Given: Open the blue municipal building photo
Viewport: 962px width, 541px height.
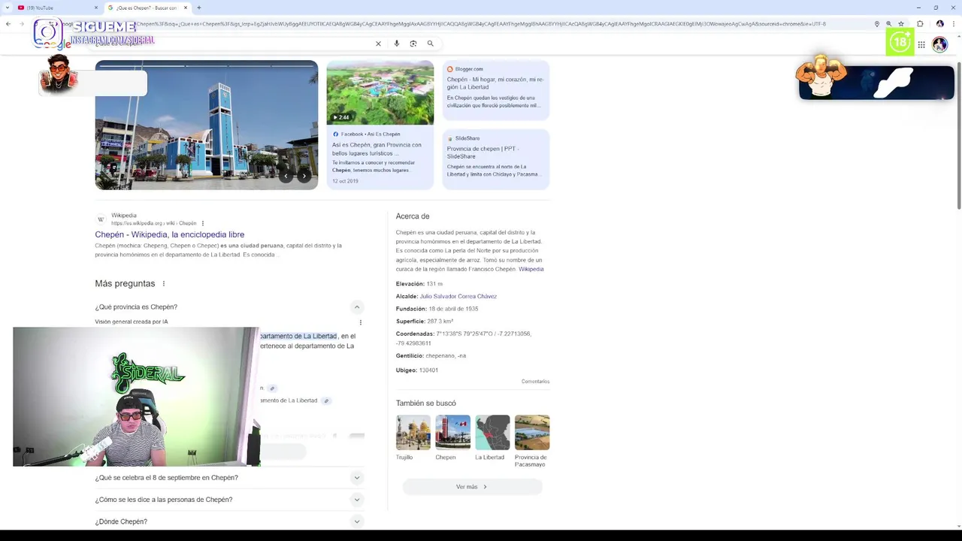Looking at the screenshot, I should tap(207, 125).
